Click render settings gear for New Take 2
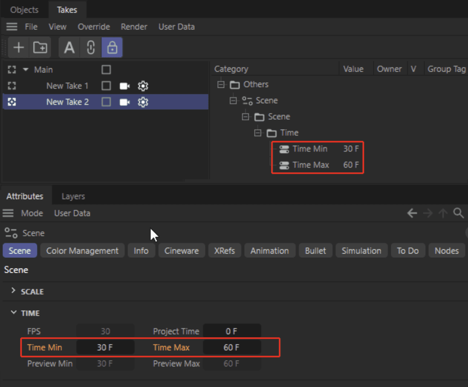Screen dimensions: 468x387 (143, 102)
